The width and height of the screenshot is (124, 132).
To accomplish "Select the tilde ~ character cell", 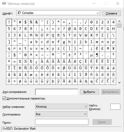I will point(80,49).
